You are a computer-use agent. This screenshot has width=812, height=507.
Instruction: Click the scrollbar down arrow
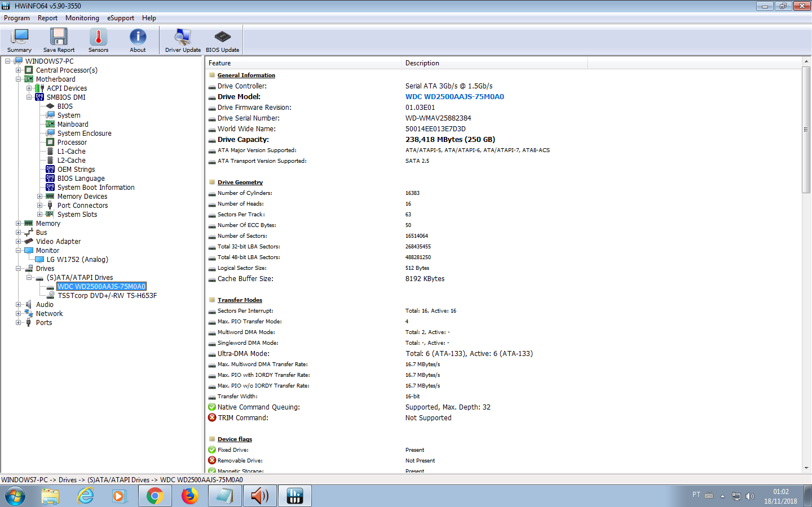806,468
